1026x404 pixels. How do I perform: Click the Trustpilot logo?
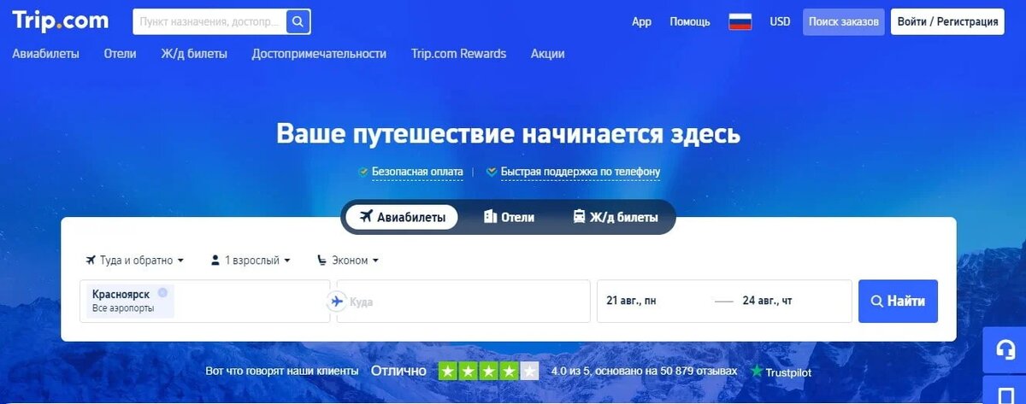pyautogui.click(x=781, y=372)
